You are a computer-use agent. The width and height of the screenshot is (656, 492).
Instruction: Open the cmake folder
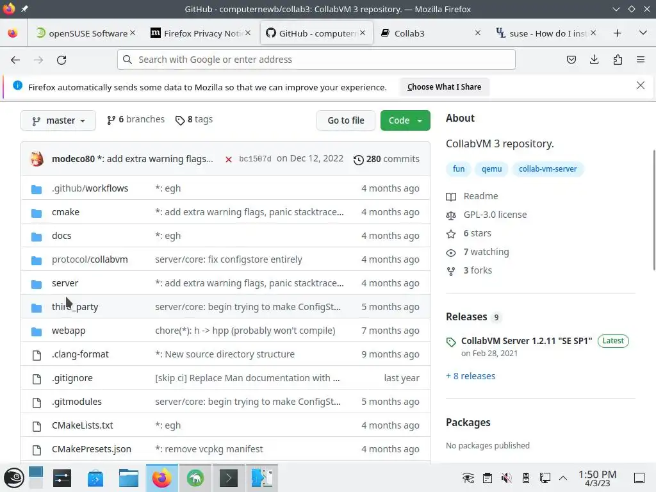pyautogui.click(x=65, y=212)
